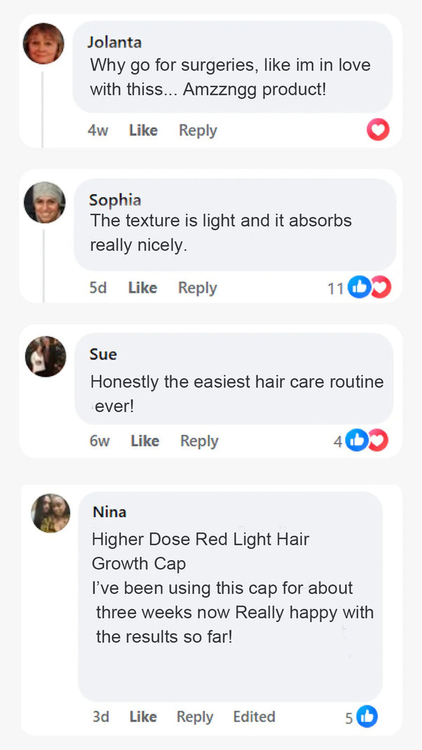Click the thumbs-up reaction on Sophia's comment

[359, 287]
